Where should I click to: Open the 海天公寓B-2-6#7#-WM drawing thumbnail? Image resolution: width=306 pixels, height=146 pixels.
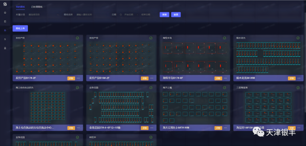(195, 108)
